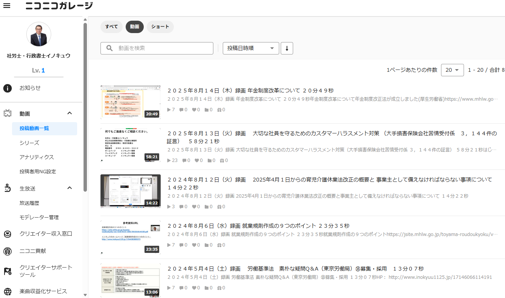Select the すべて filter chip
The height and width of the screenshot is (298, 505).
[111, 27]
